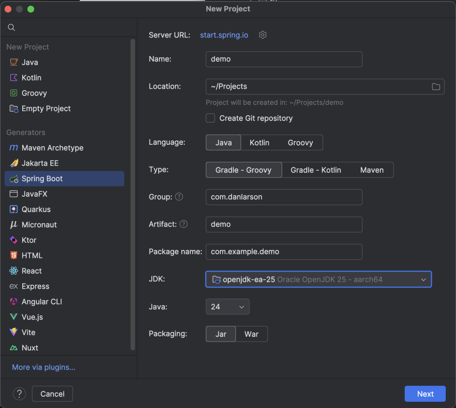Image resolution: width=456 pixels, height=408 pixels.
Task: Set Type to Maven
Action: (x=372, y=170)
